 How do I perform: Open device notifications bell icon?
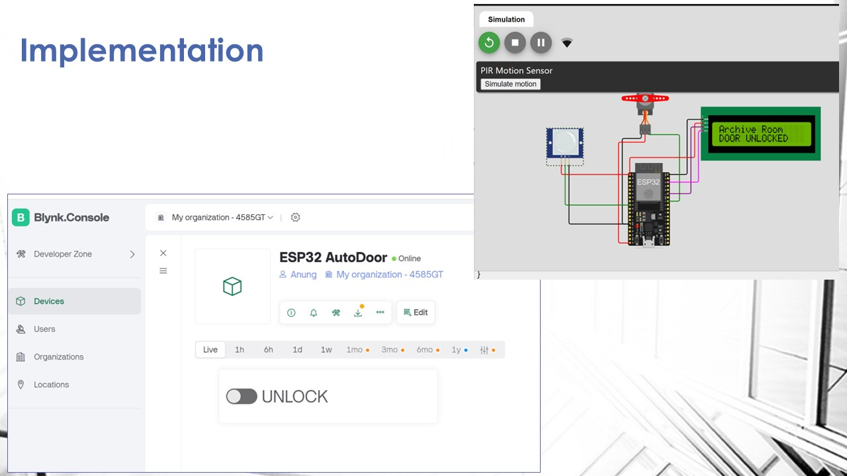coord(314,313)
